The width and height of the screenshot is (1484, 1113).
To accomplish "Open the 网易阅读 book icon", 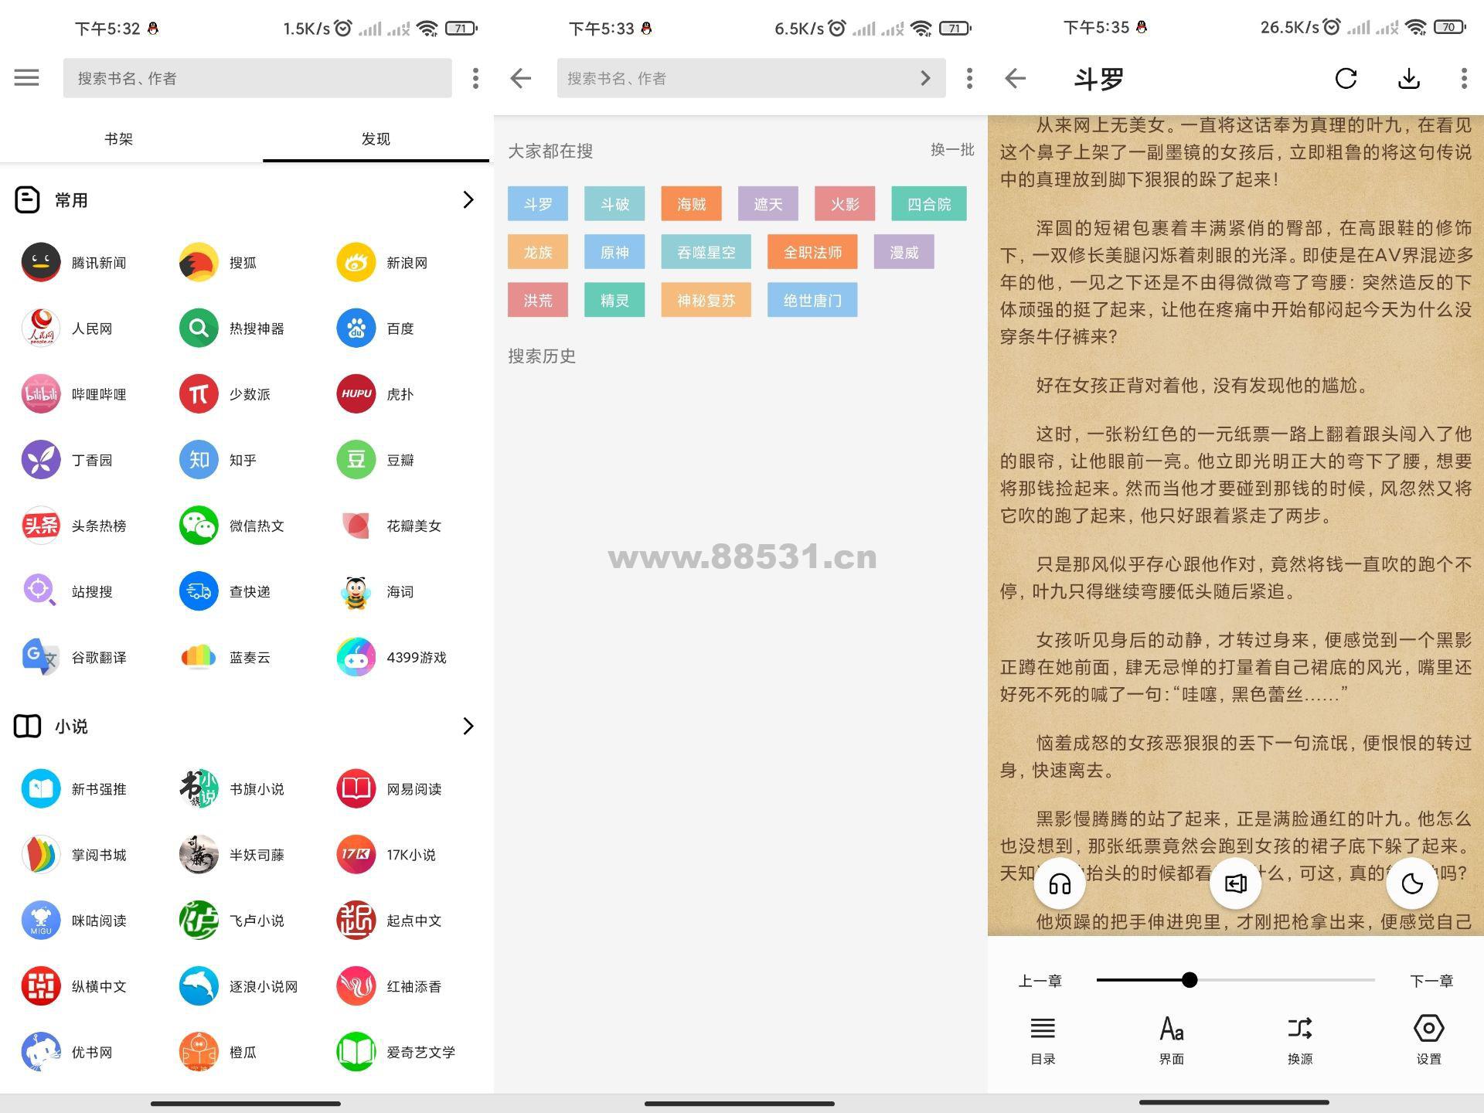I will click(356, 789).
